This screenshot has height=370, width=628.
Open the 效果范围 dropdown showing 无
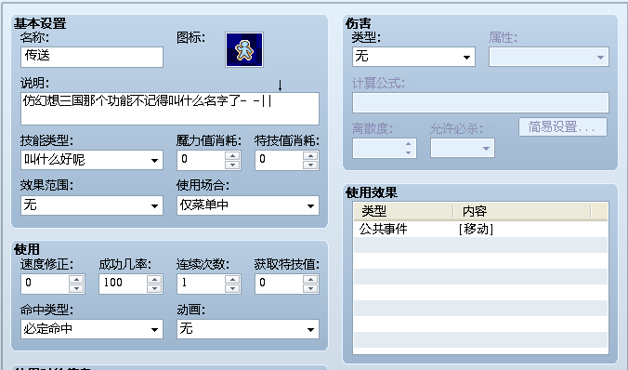pyautogui.click(x=92, y=205)
